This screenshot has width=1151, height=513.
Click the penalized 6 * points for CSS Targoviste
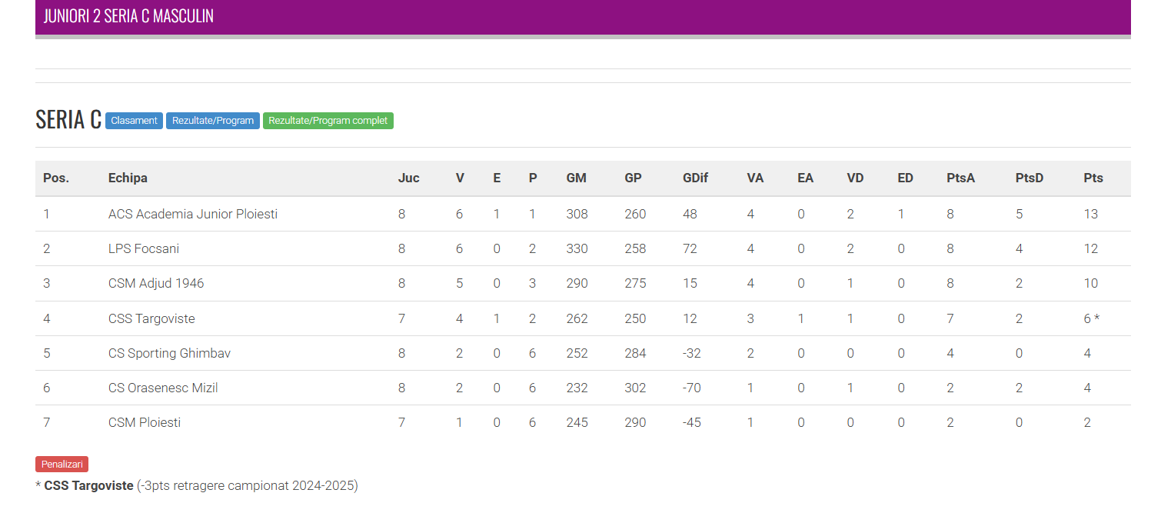point(1091,318)
